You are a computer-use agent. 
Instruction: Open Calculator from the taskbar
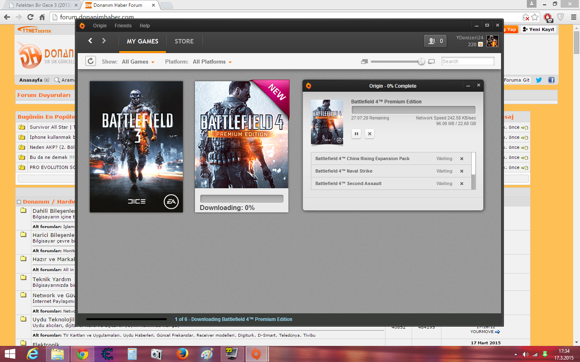pos(132,354)
